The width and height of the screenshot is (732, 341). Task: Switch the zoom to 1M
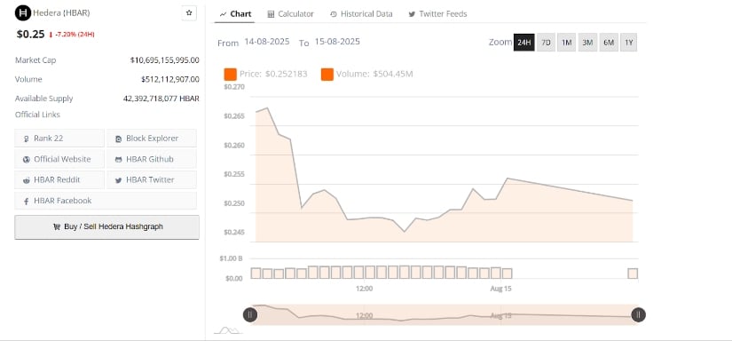(x=567, y=43)
